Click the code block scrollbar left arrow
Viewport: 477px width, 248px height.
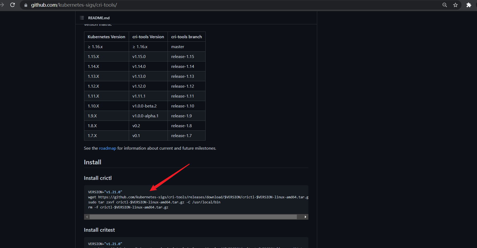click(87, 217)
